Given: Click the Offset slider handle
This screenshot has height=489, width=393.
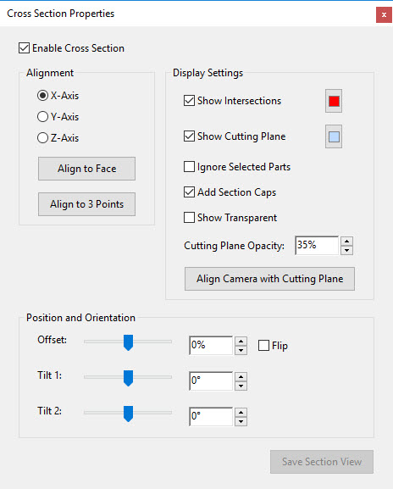Looking at the screenshot, I should tap(128, 342).
